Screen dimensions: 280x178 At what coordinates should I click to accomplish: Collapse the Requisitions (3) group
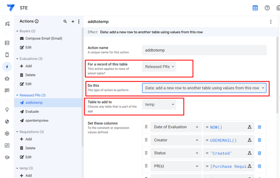point(17,132)
